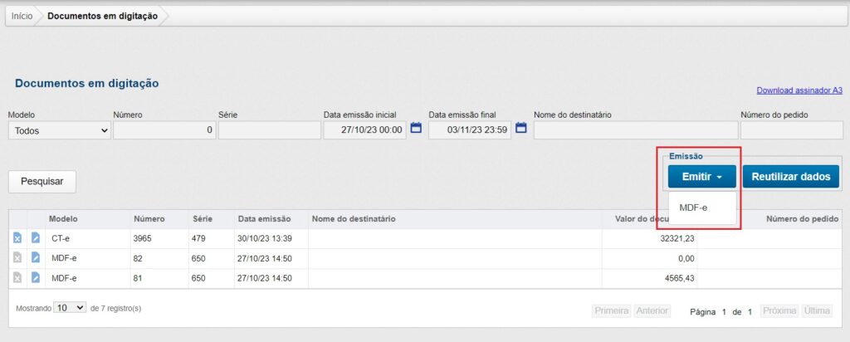The height and width of the screenshot is (342, 850).
Task: Go to Início breadcrumb
Action: tap(22, 16)
